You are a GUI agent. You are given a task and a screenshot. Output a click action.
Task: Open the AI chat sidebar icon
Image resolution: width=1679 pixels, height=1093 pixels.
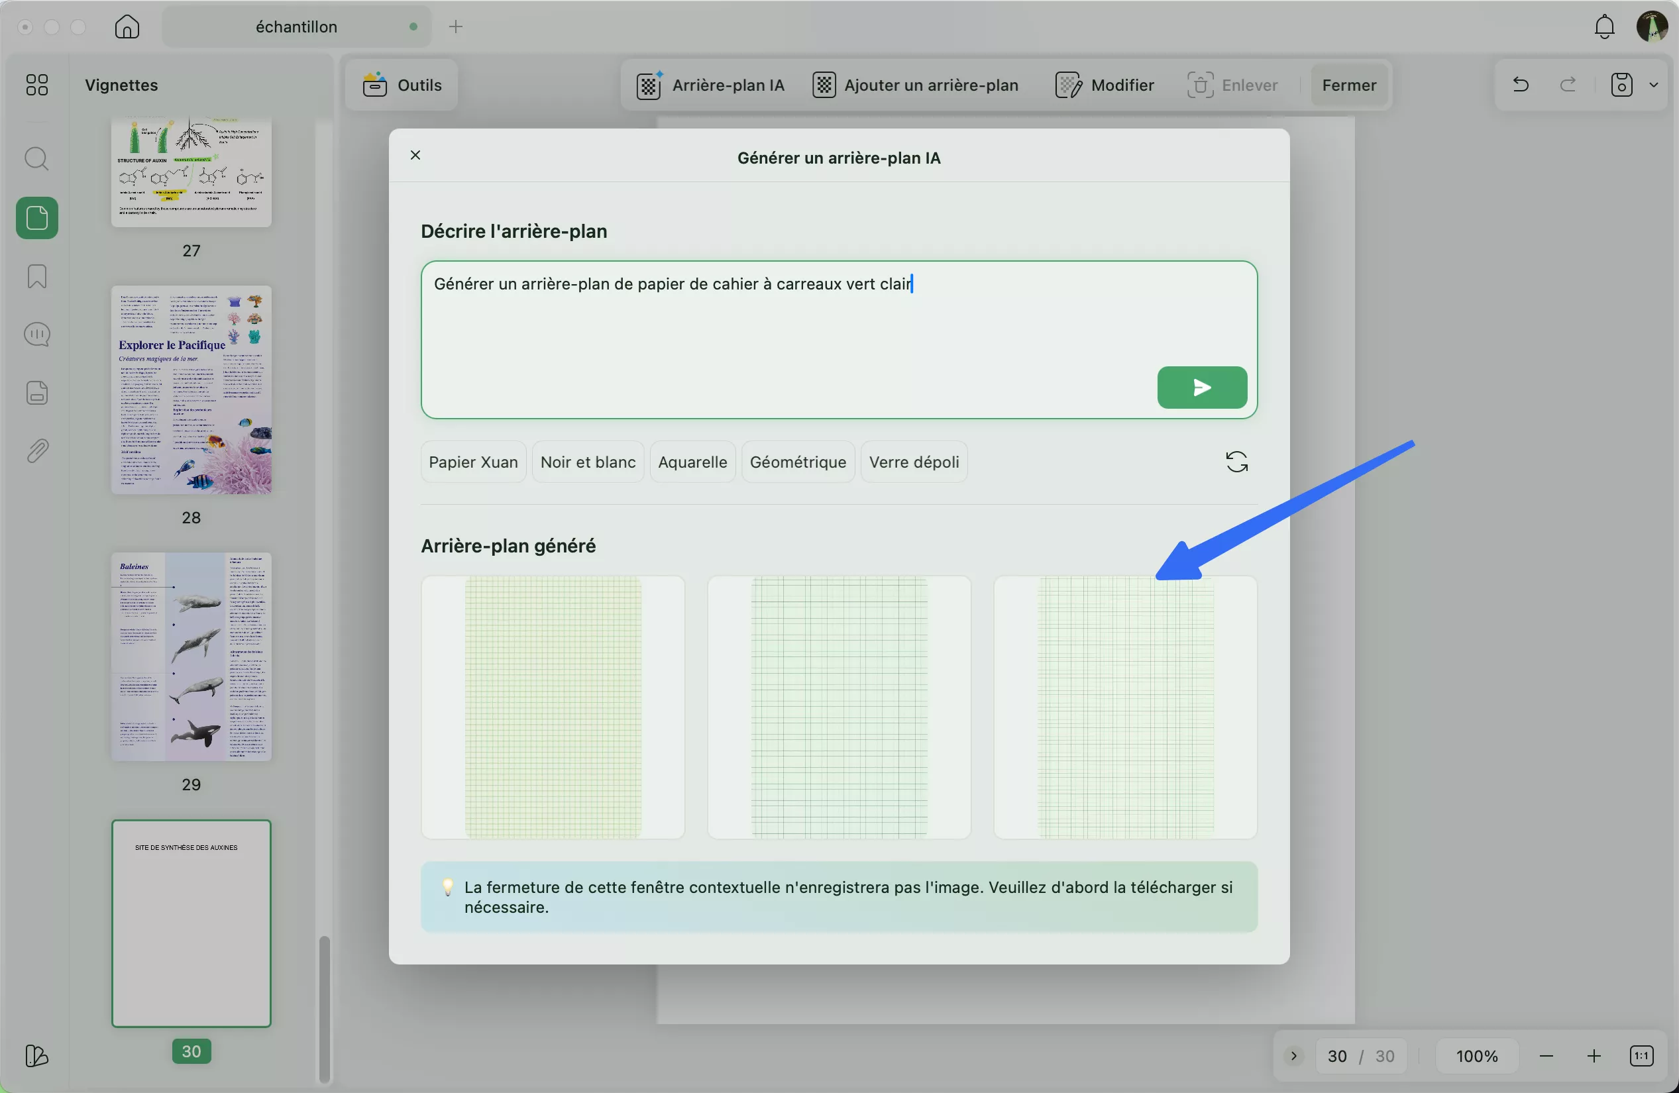click(36, 334)
